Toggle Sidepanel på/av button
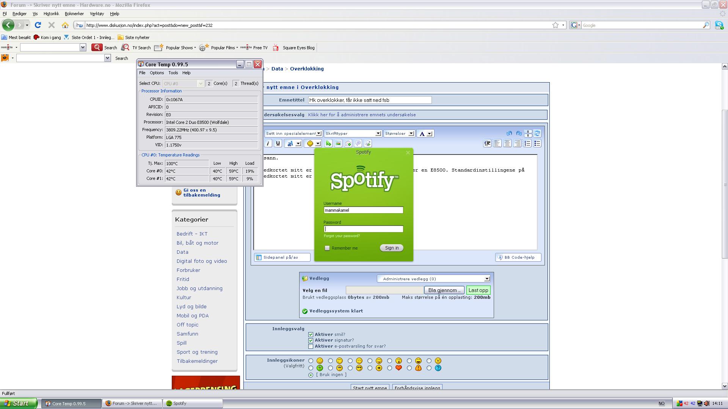 click(x=282, y=258)
